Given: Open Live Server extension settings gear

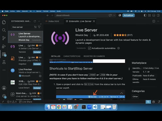Looking at the screenshot, I should (x=118, y=48).
